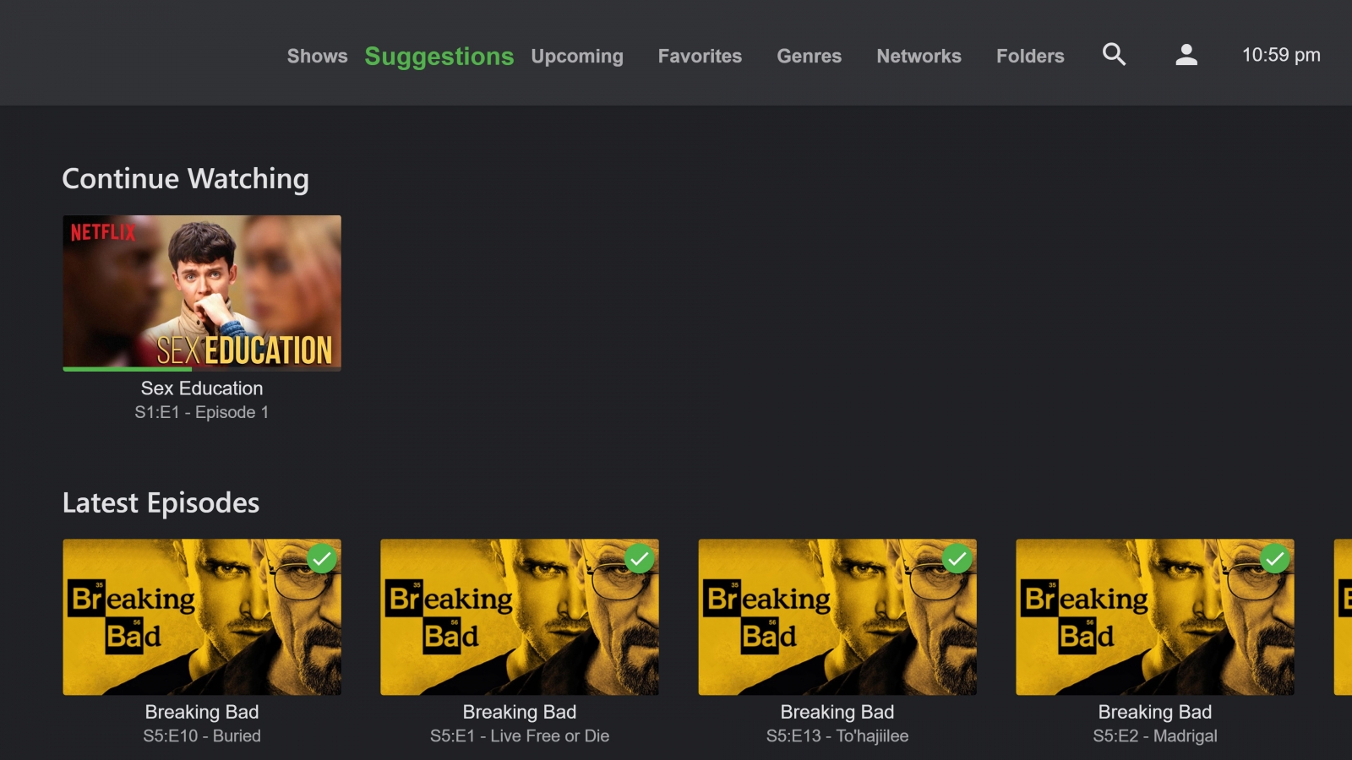Click the 'Latest Episodes' heading
Viewport: 1352px width, 760px height.
pos(161,503)
